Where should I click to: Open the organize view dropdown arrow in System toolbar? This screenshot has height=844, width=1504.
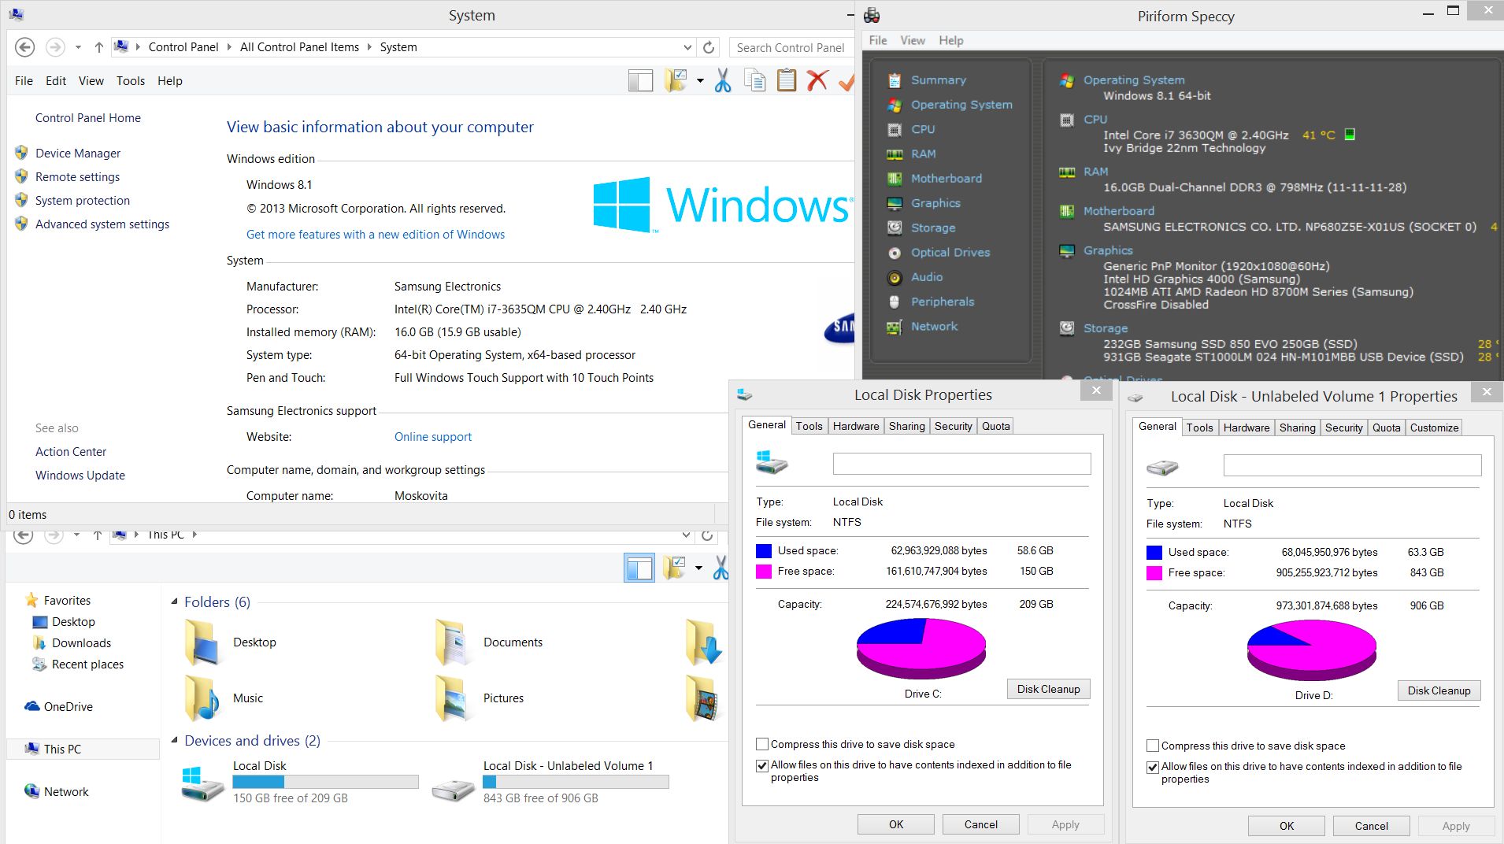pos(699,81)
